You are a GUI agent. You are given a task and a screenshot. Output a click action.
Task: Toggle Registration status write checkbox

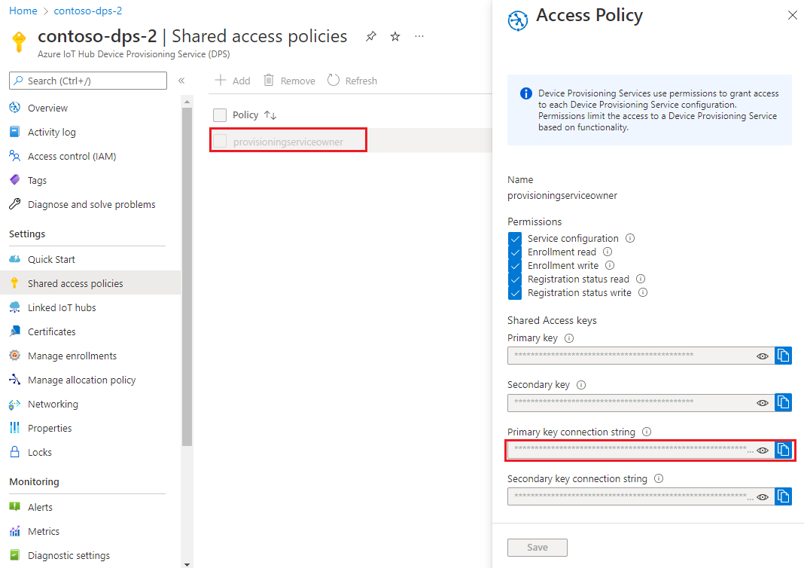point(515,293)
